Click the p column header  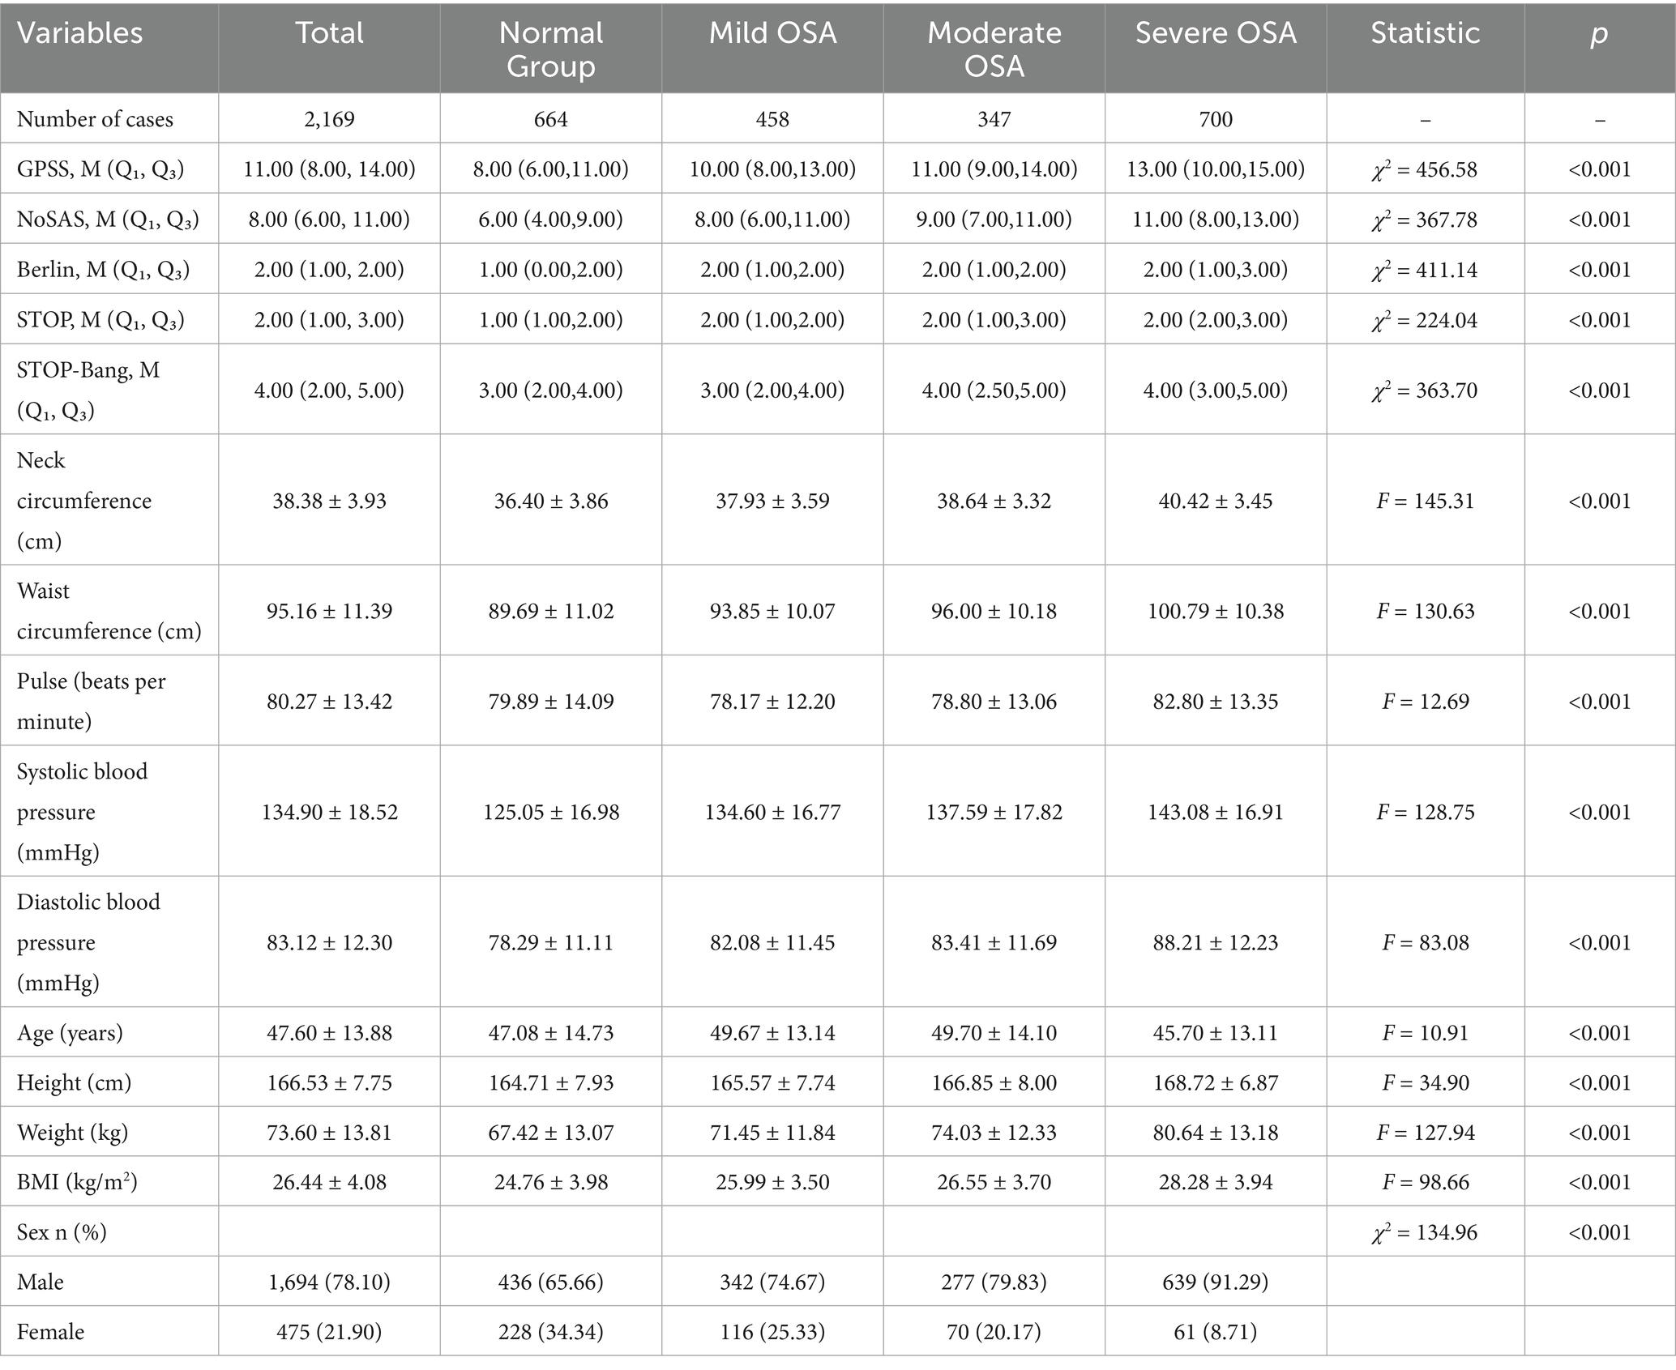(x=1599, y=33)
